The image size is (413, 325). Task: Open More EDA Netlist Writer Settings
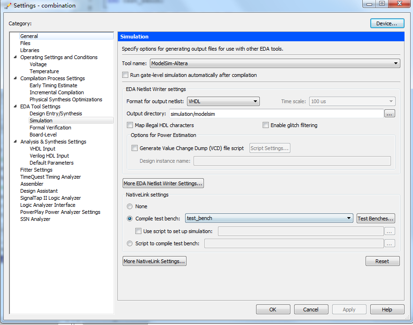(x=163, y=183)
